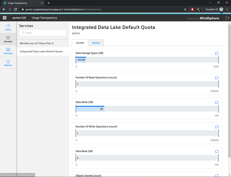Open comment bubble for Objects Stored
This screenshot has height=177, width=231.
click(217, 175)
